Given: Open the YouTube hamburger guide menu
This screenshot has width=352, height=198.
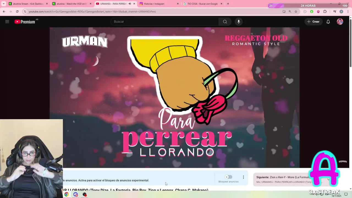Looking at the screenshot, I should 7,21.
